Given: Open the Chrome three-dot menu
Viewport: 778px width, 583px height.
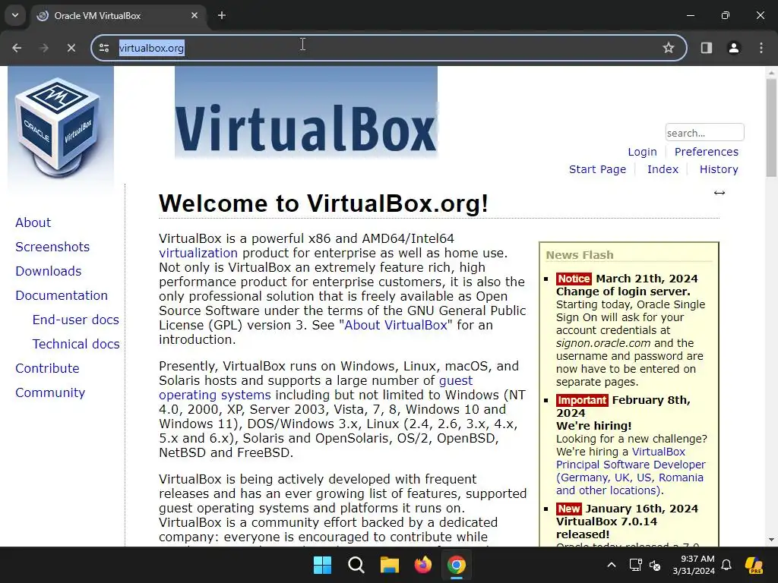Looking at the screenshot, I should point(761,48).
